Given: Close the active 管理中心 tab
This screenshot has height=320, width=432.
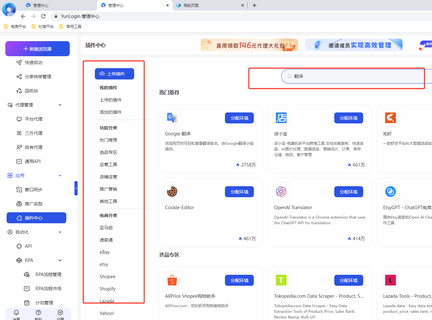Looking at the screenshot, I should pyautogui.click(x=167, y=5).
